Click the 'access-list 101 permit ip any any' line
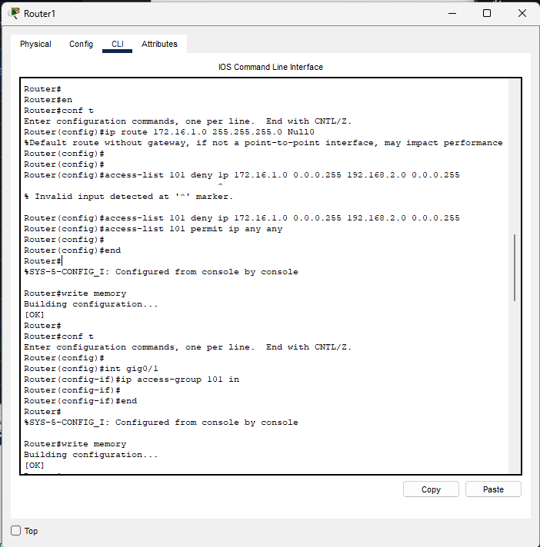This screenshot has height=547, width=540. click(x=153, y=229)
